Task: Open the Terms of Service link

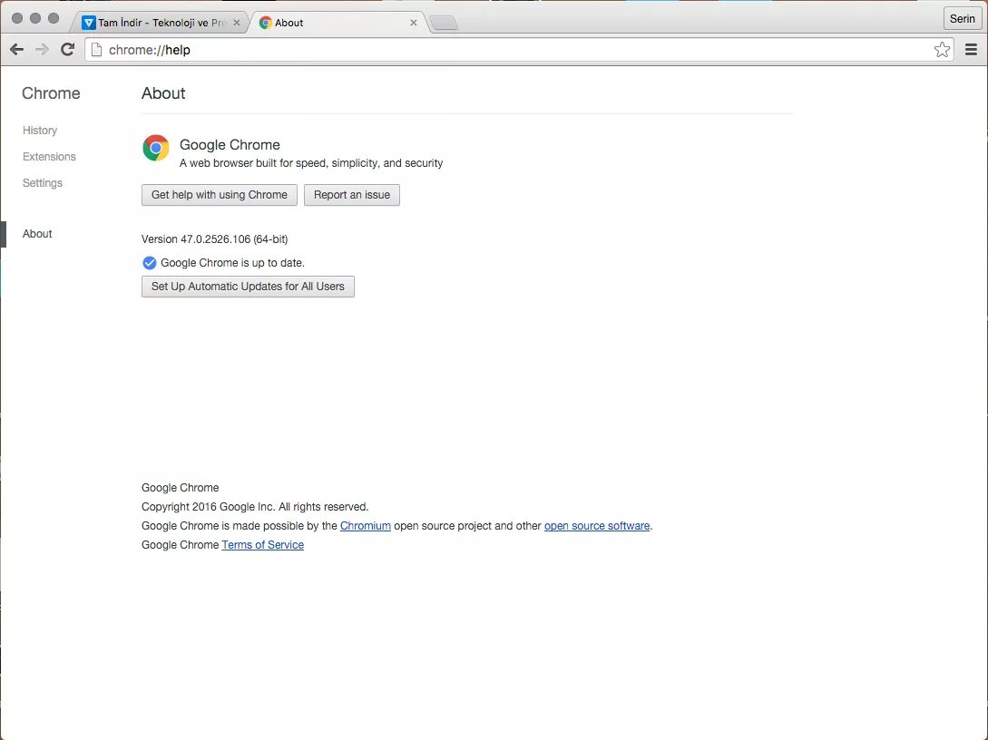Action: [263, 545]
